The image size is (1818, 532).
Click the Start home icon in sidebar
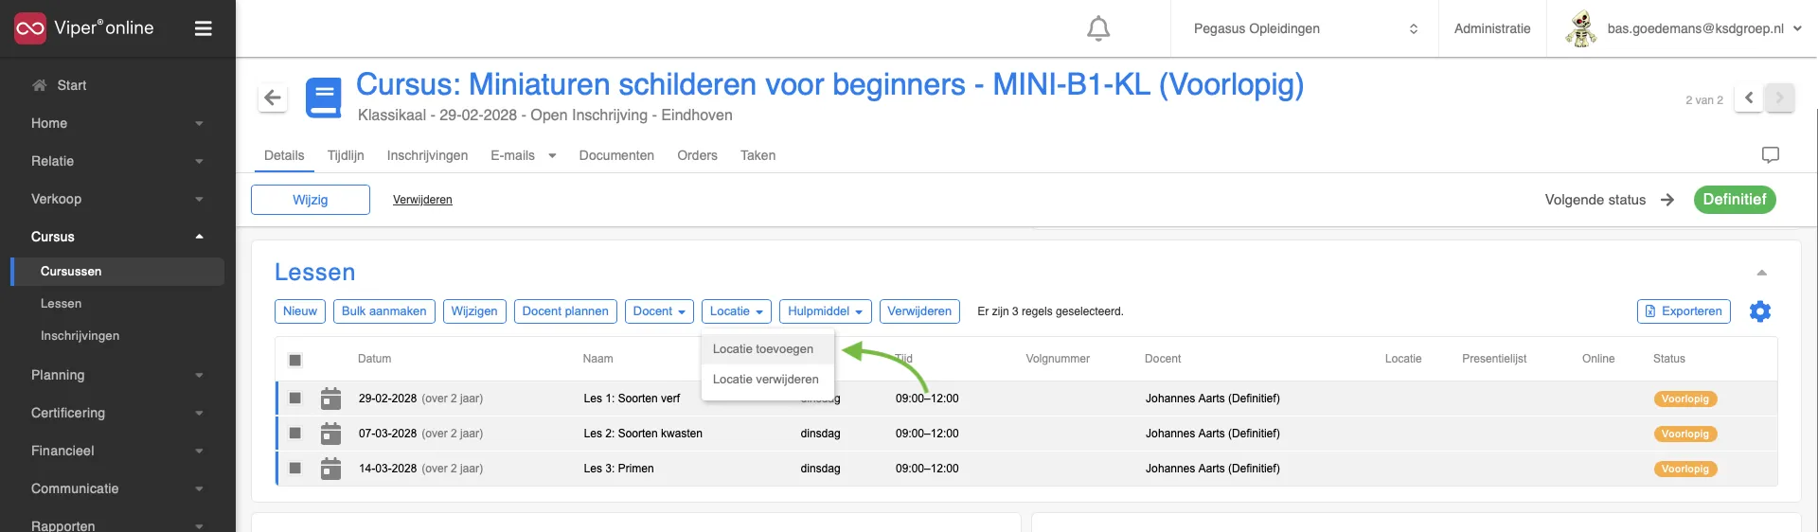pos(39,85)
